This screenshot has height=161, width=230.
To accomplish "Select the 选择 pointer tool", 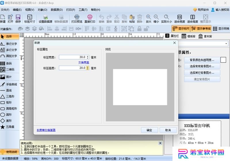I will tap(10, 36).
